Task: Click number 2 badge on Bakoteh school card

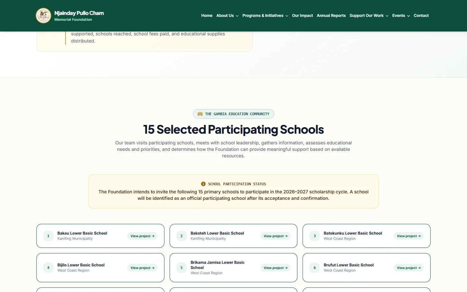Action: pyautogui.click(x=182, y=236)
